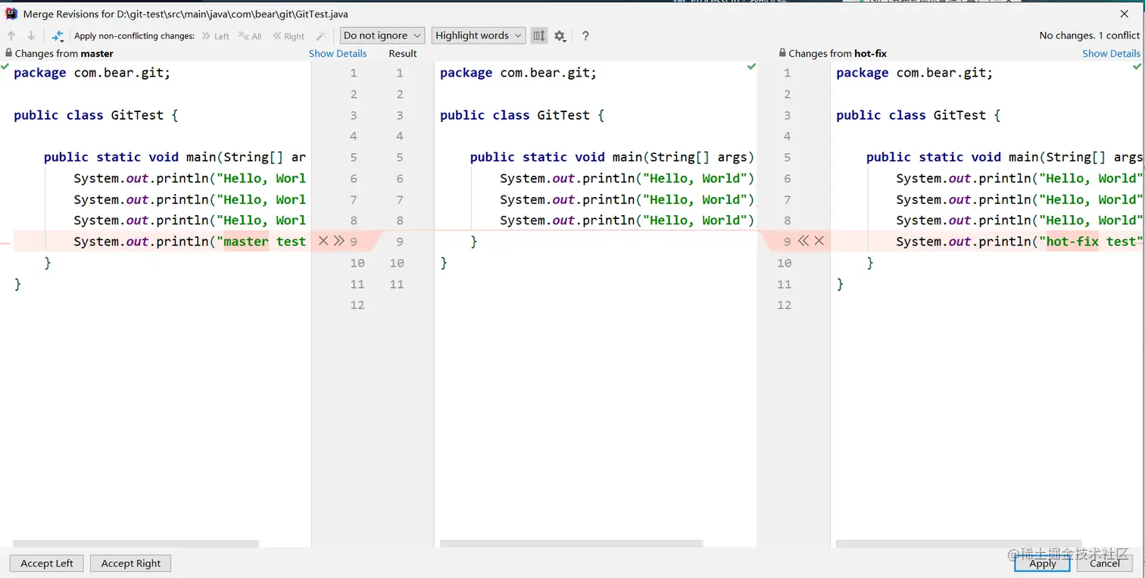Click Cancel button

pyautogui.click(x=1105, y=563)
